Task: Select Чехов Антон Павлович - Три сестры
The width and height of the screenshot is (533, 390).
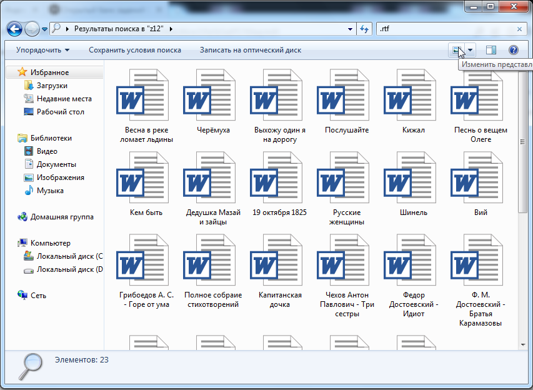Action: pos(347,276)
